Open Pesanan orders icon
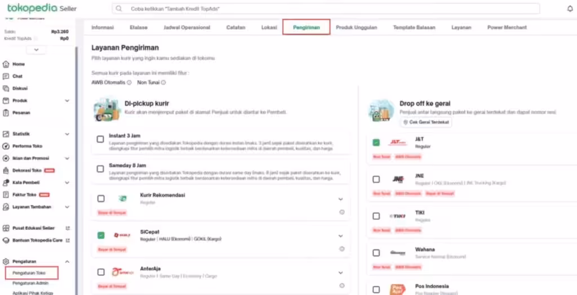 (x=6, y=113)
